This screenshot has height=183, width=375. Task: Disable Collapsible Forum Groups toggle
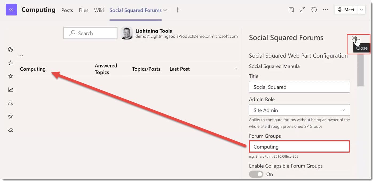256,174
